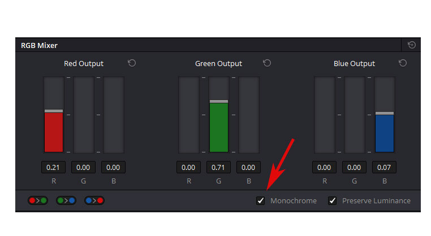This screenshot has height=236, width=431.
Task: Click the Red Output label
Action: 84,64
